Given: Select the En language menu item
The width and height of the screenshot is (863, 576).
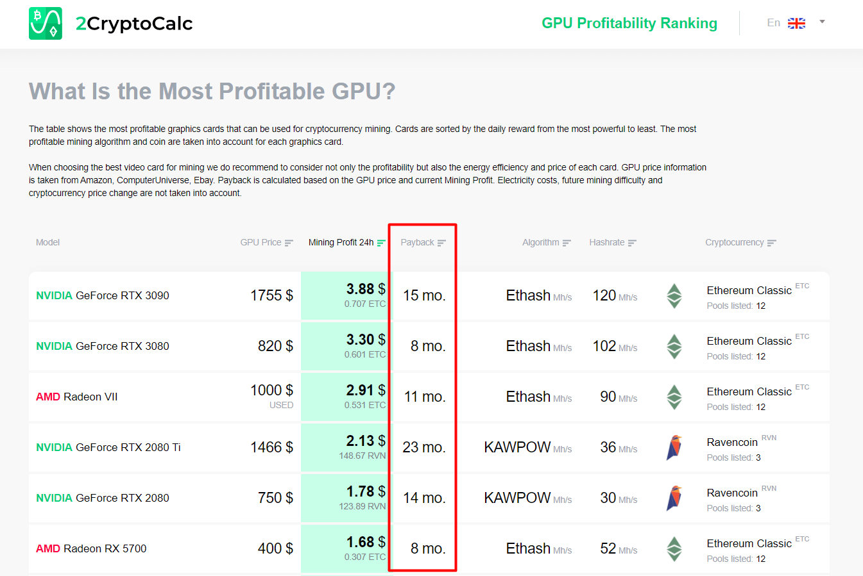Looking at the screenshot, I should click(774, 22).
